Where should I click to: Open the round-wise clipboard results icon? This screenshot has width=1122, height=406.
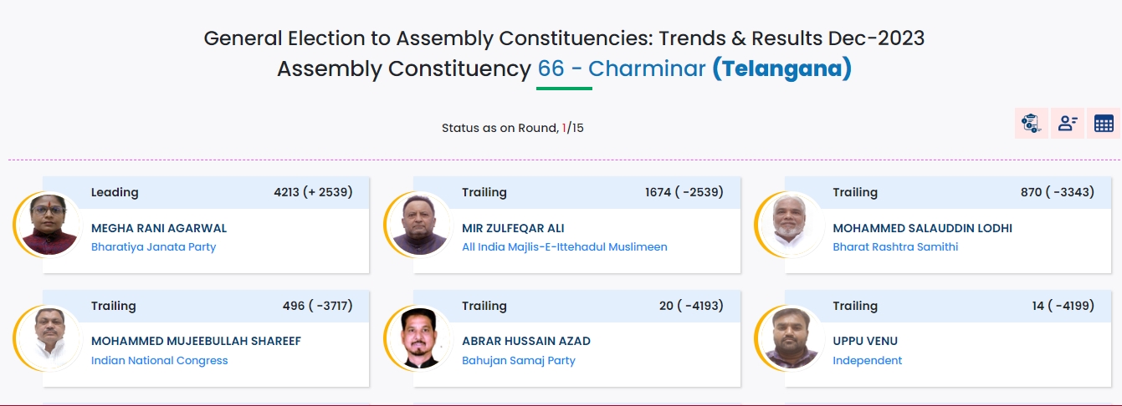click(x=1031, y=124)
